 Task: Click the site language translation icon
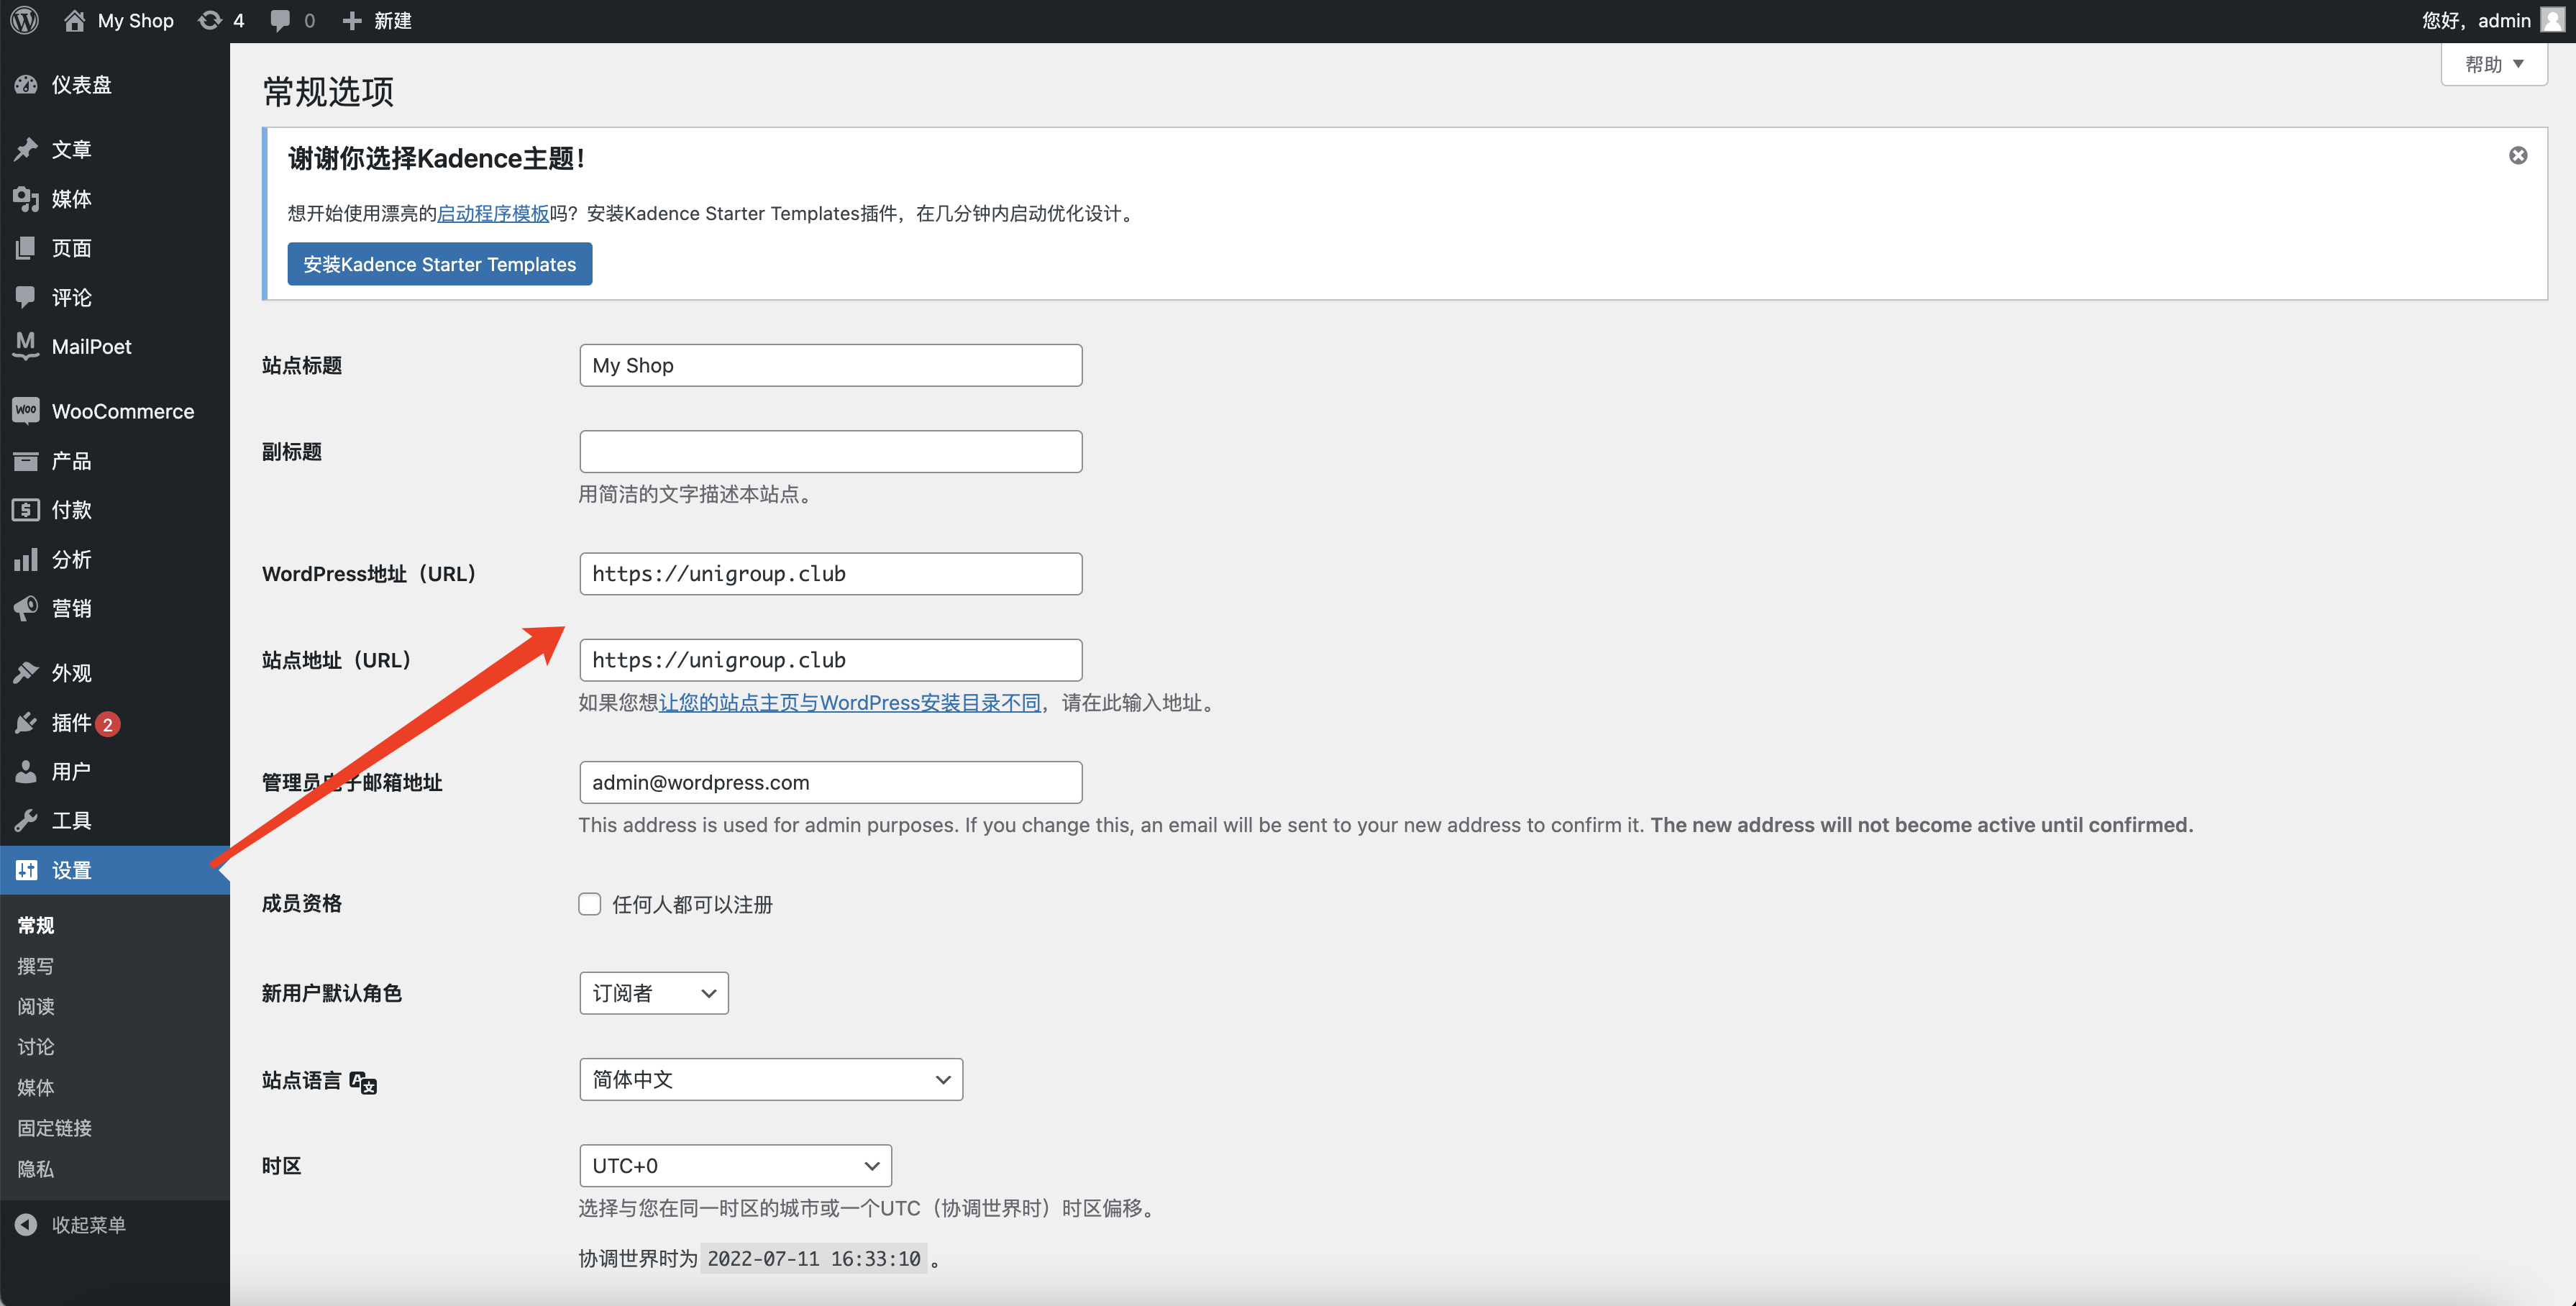coord(363,1082)
